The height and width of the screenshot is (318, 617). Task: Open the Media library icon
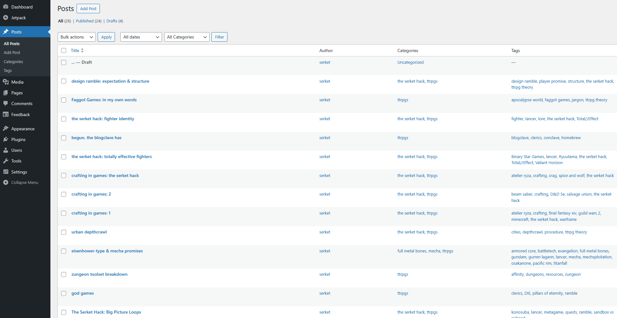[x=6, y=82]
